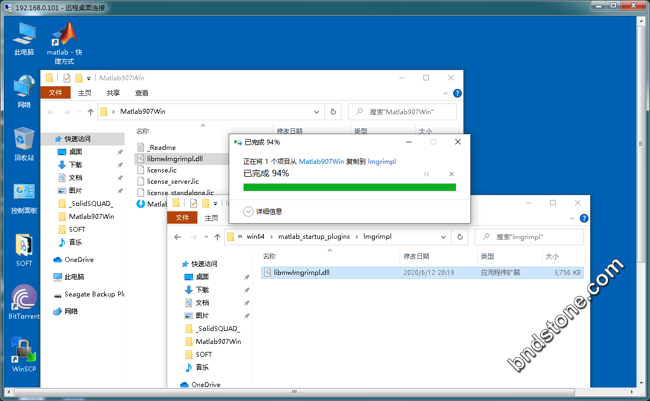Screen dimensions: 650x401
Task: Open the MATLAB desktop shortcut
Action: point(64,36)
